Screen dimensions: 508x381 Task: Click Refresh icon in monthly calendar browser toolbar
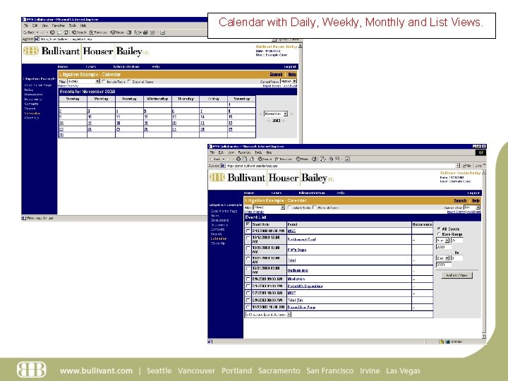[59, 32]
